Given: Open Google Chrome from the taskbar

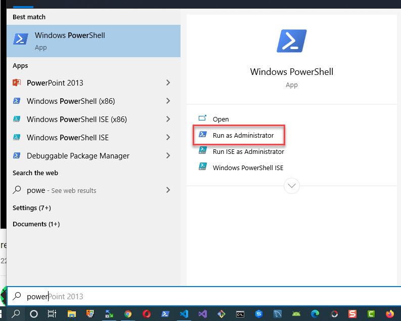Looking at the screenshot, I should click(x=128, y=313).
